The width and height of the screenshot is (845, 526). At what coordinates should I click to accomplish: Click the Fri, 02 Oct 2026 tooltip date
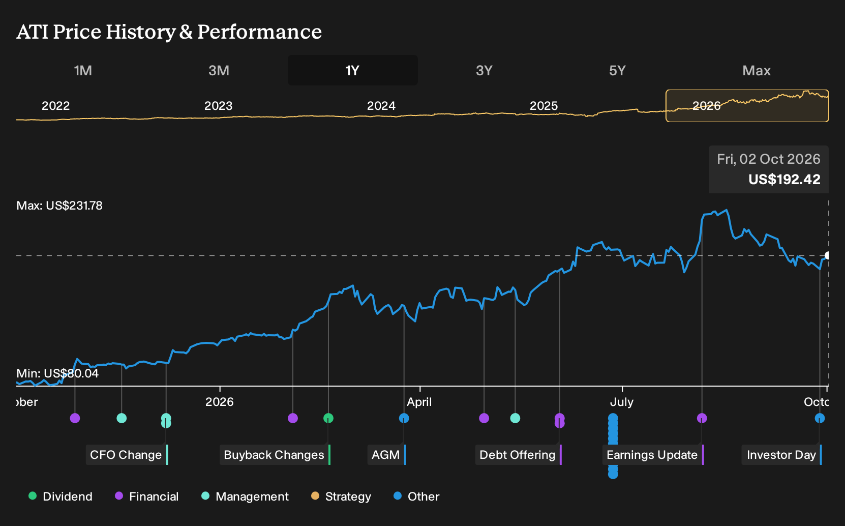[769, 159]
